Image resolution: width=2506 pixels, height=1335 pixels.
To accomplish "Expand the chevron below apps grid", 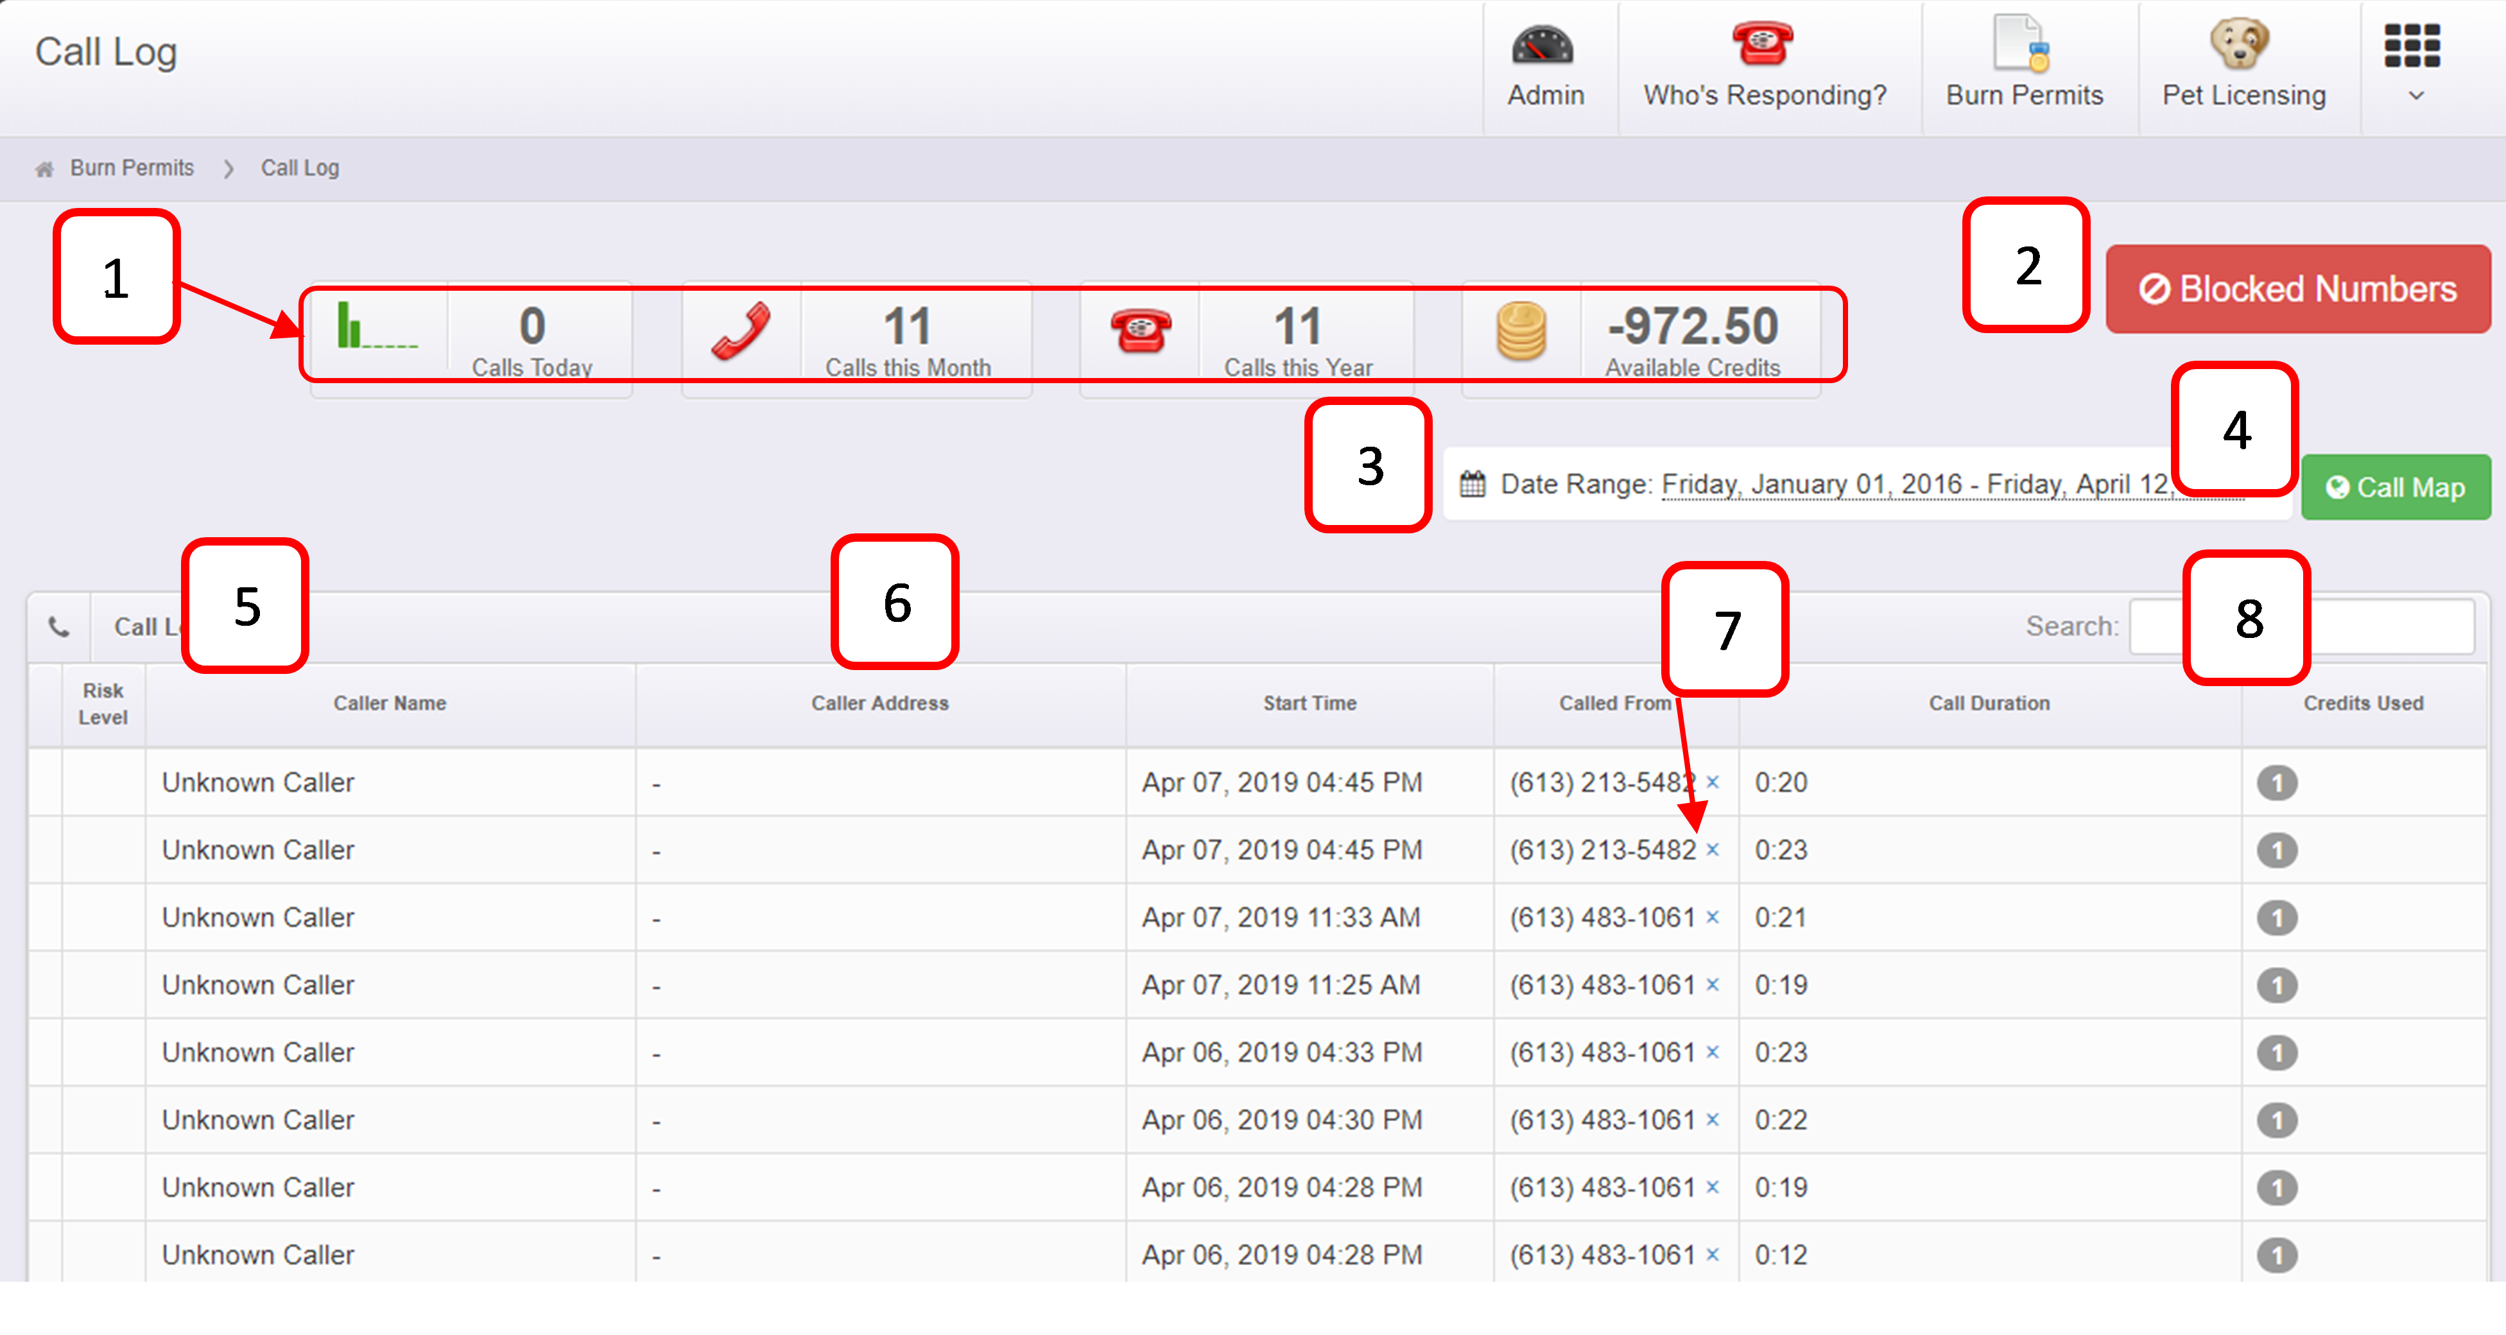I will point(2415,96).
